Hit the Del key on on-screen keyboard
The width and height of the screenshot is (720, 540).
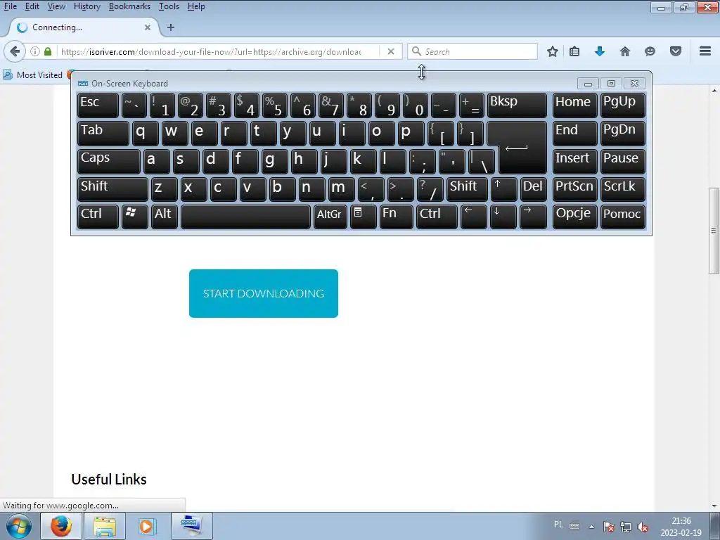pyautogui.click(x=534, y=189)
